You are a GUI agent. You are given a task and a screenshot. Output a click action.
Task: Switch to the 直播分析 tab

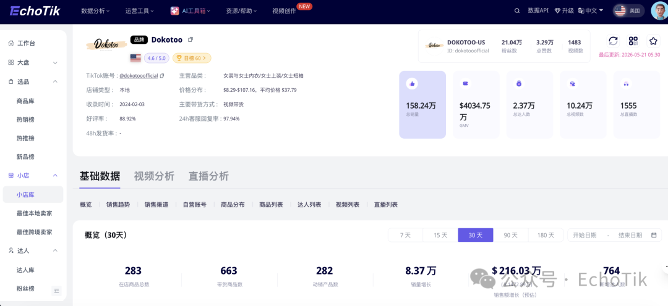[x=209, y=176]
